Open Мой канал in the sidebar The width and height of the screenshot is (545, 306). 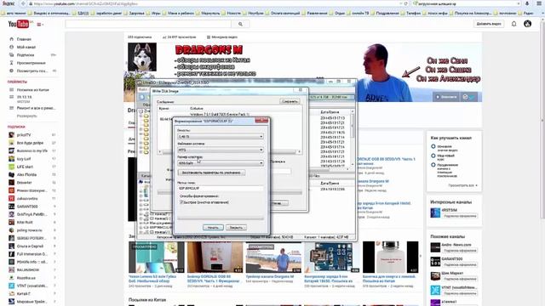coord(26,47)
